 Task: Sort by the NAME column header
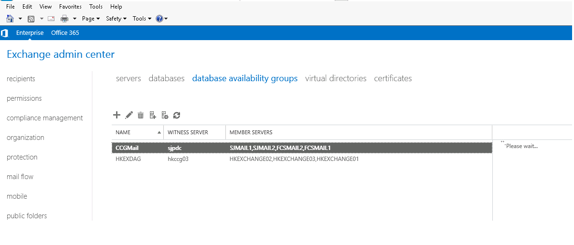click(x=137, y=132)
